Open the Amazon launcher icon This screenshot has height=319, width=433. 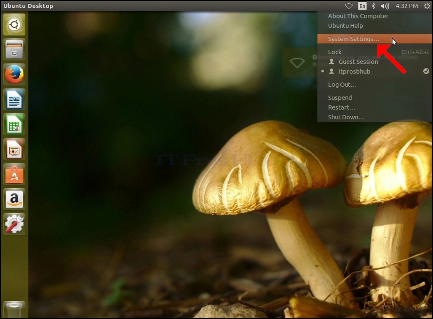click(x=14, y=199)
